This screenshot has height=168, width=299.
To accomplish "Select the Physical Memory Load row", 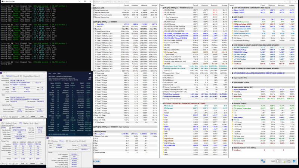I will (x=126, y=17).
